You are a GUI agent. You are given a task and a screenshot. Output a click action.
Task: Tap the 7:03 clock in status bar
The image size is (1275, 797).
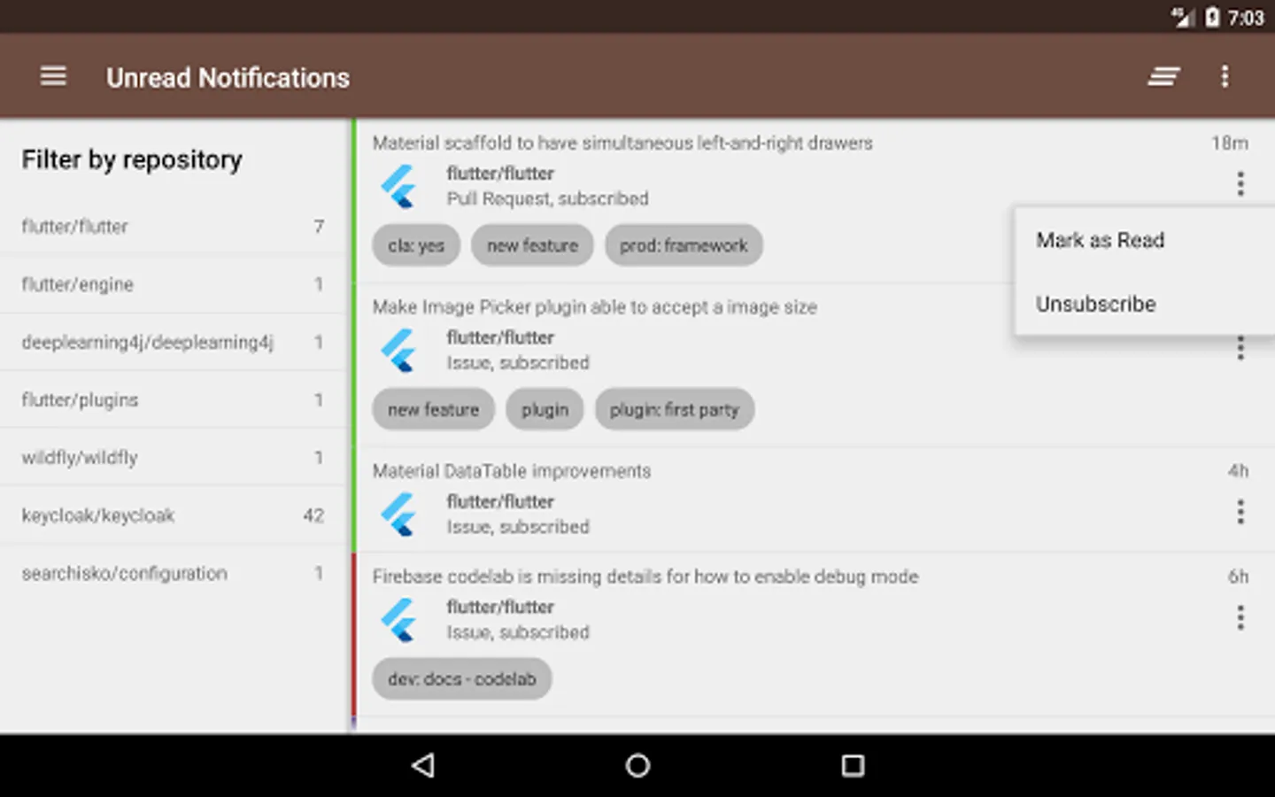pyautogui.click(x=1246, y=18)
